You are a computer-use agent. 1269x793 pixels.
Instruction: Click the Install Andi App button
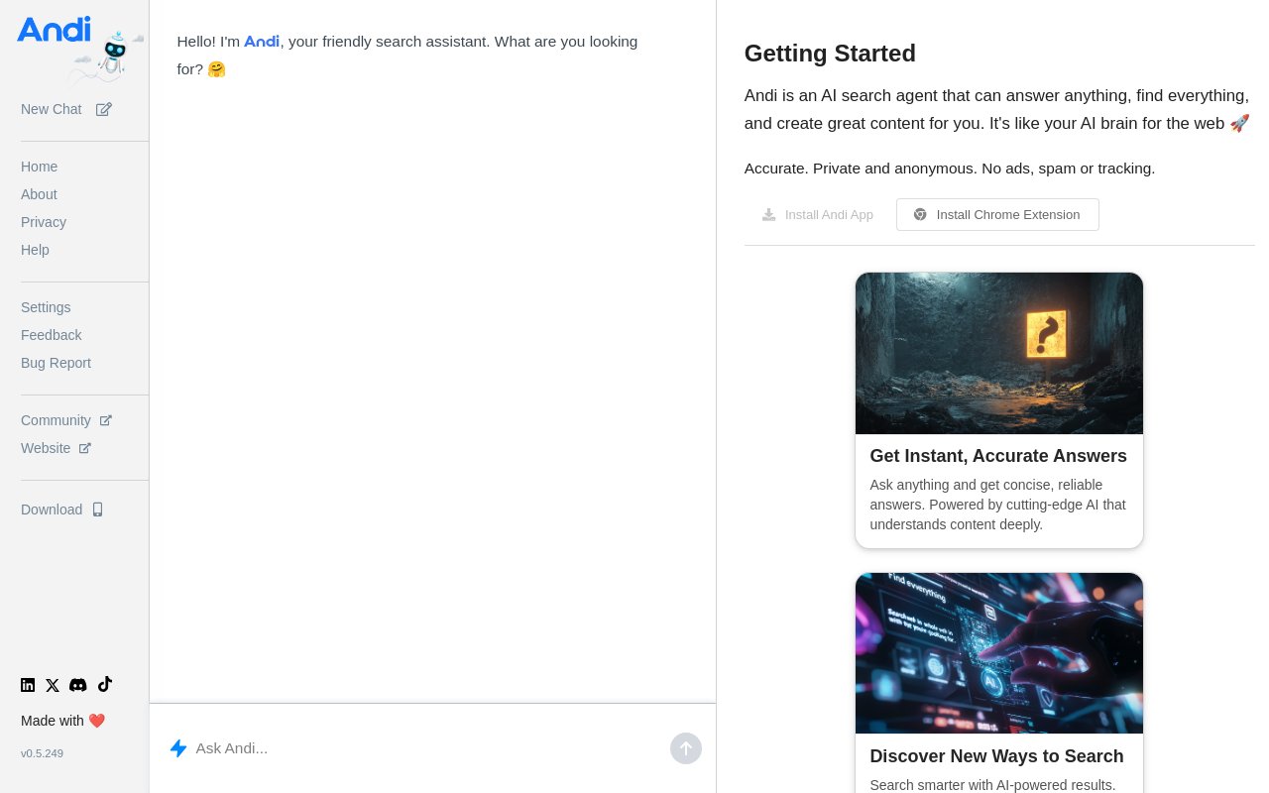click(818, 214)
